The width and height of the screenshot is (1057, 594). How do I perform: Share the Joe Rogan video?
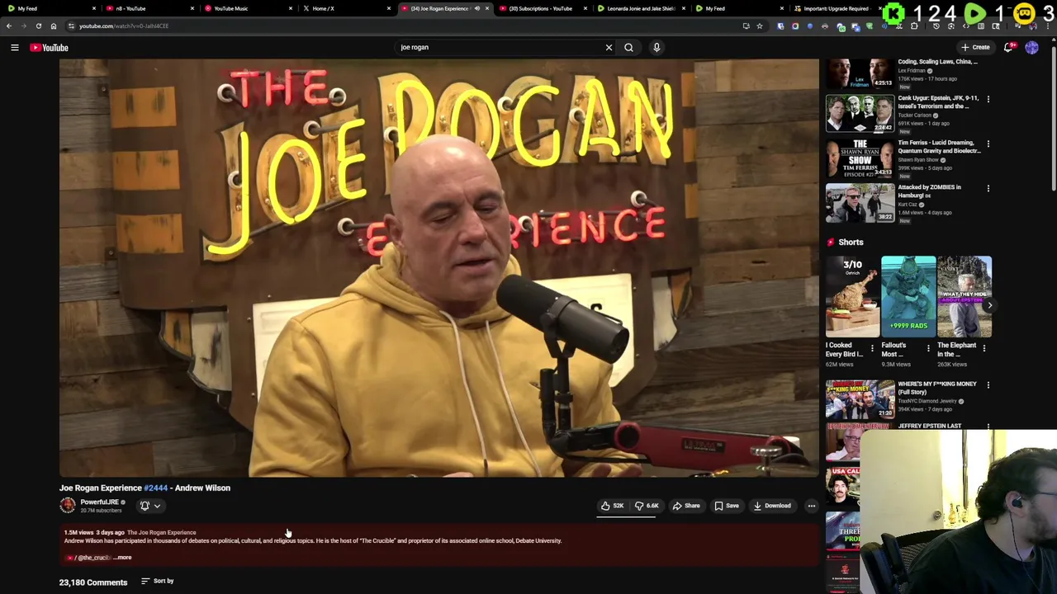coord(686,506)
